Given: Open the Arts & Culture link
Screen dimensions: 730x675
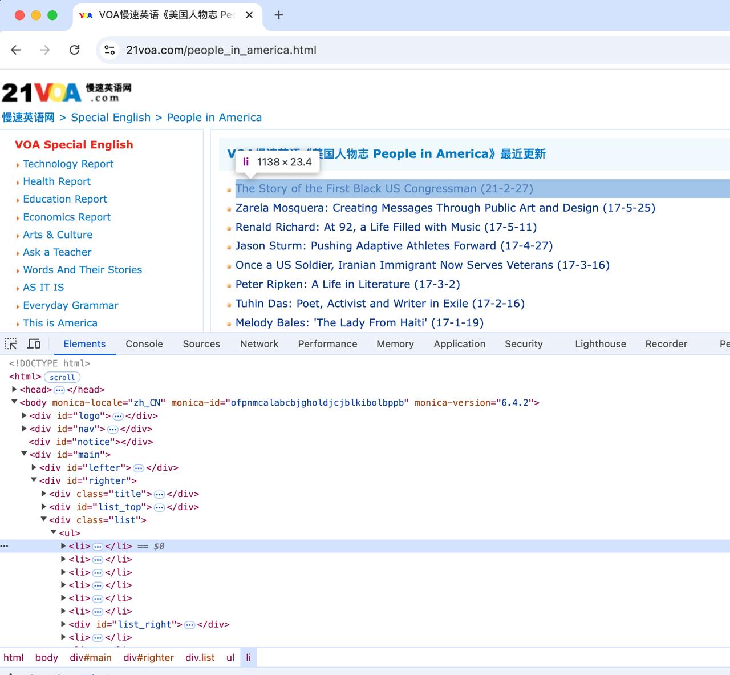Looking at the screenshot, I should click(x=58, y=235).
